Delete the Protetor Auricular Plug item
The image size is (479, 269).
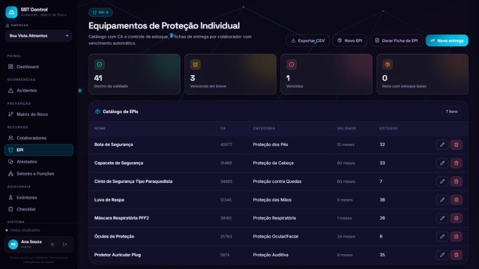(x=456, y=255)
